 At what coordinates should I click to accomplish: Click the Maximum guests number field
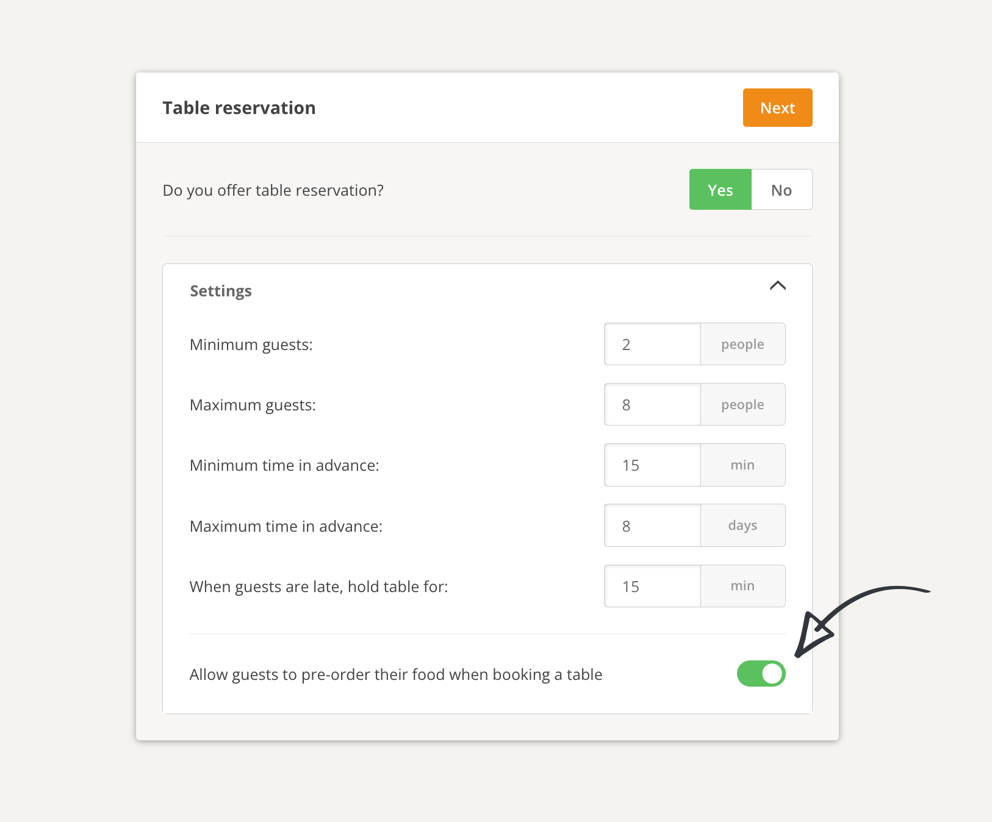[652, 405]
